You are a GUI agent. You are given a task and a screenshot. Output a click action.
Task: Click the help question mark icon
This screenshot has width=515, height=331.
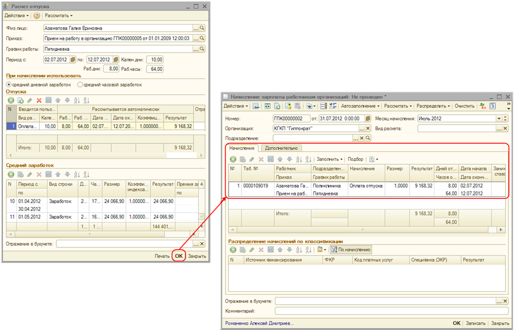click(37, 16)
